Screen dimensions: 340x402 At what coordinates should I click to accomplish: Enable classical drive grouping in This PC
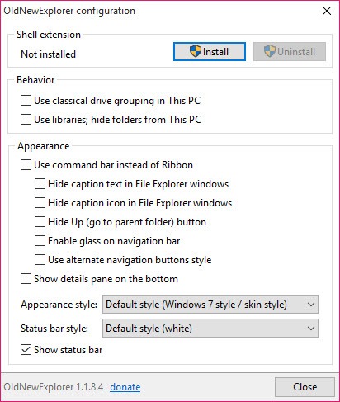26,101
